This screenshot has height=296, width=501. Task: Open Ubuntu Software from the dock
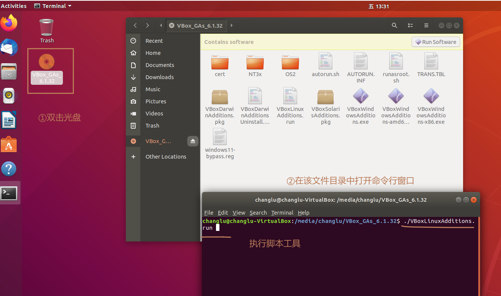coord(9,145)
